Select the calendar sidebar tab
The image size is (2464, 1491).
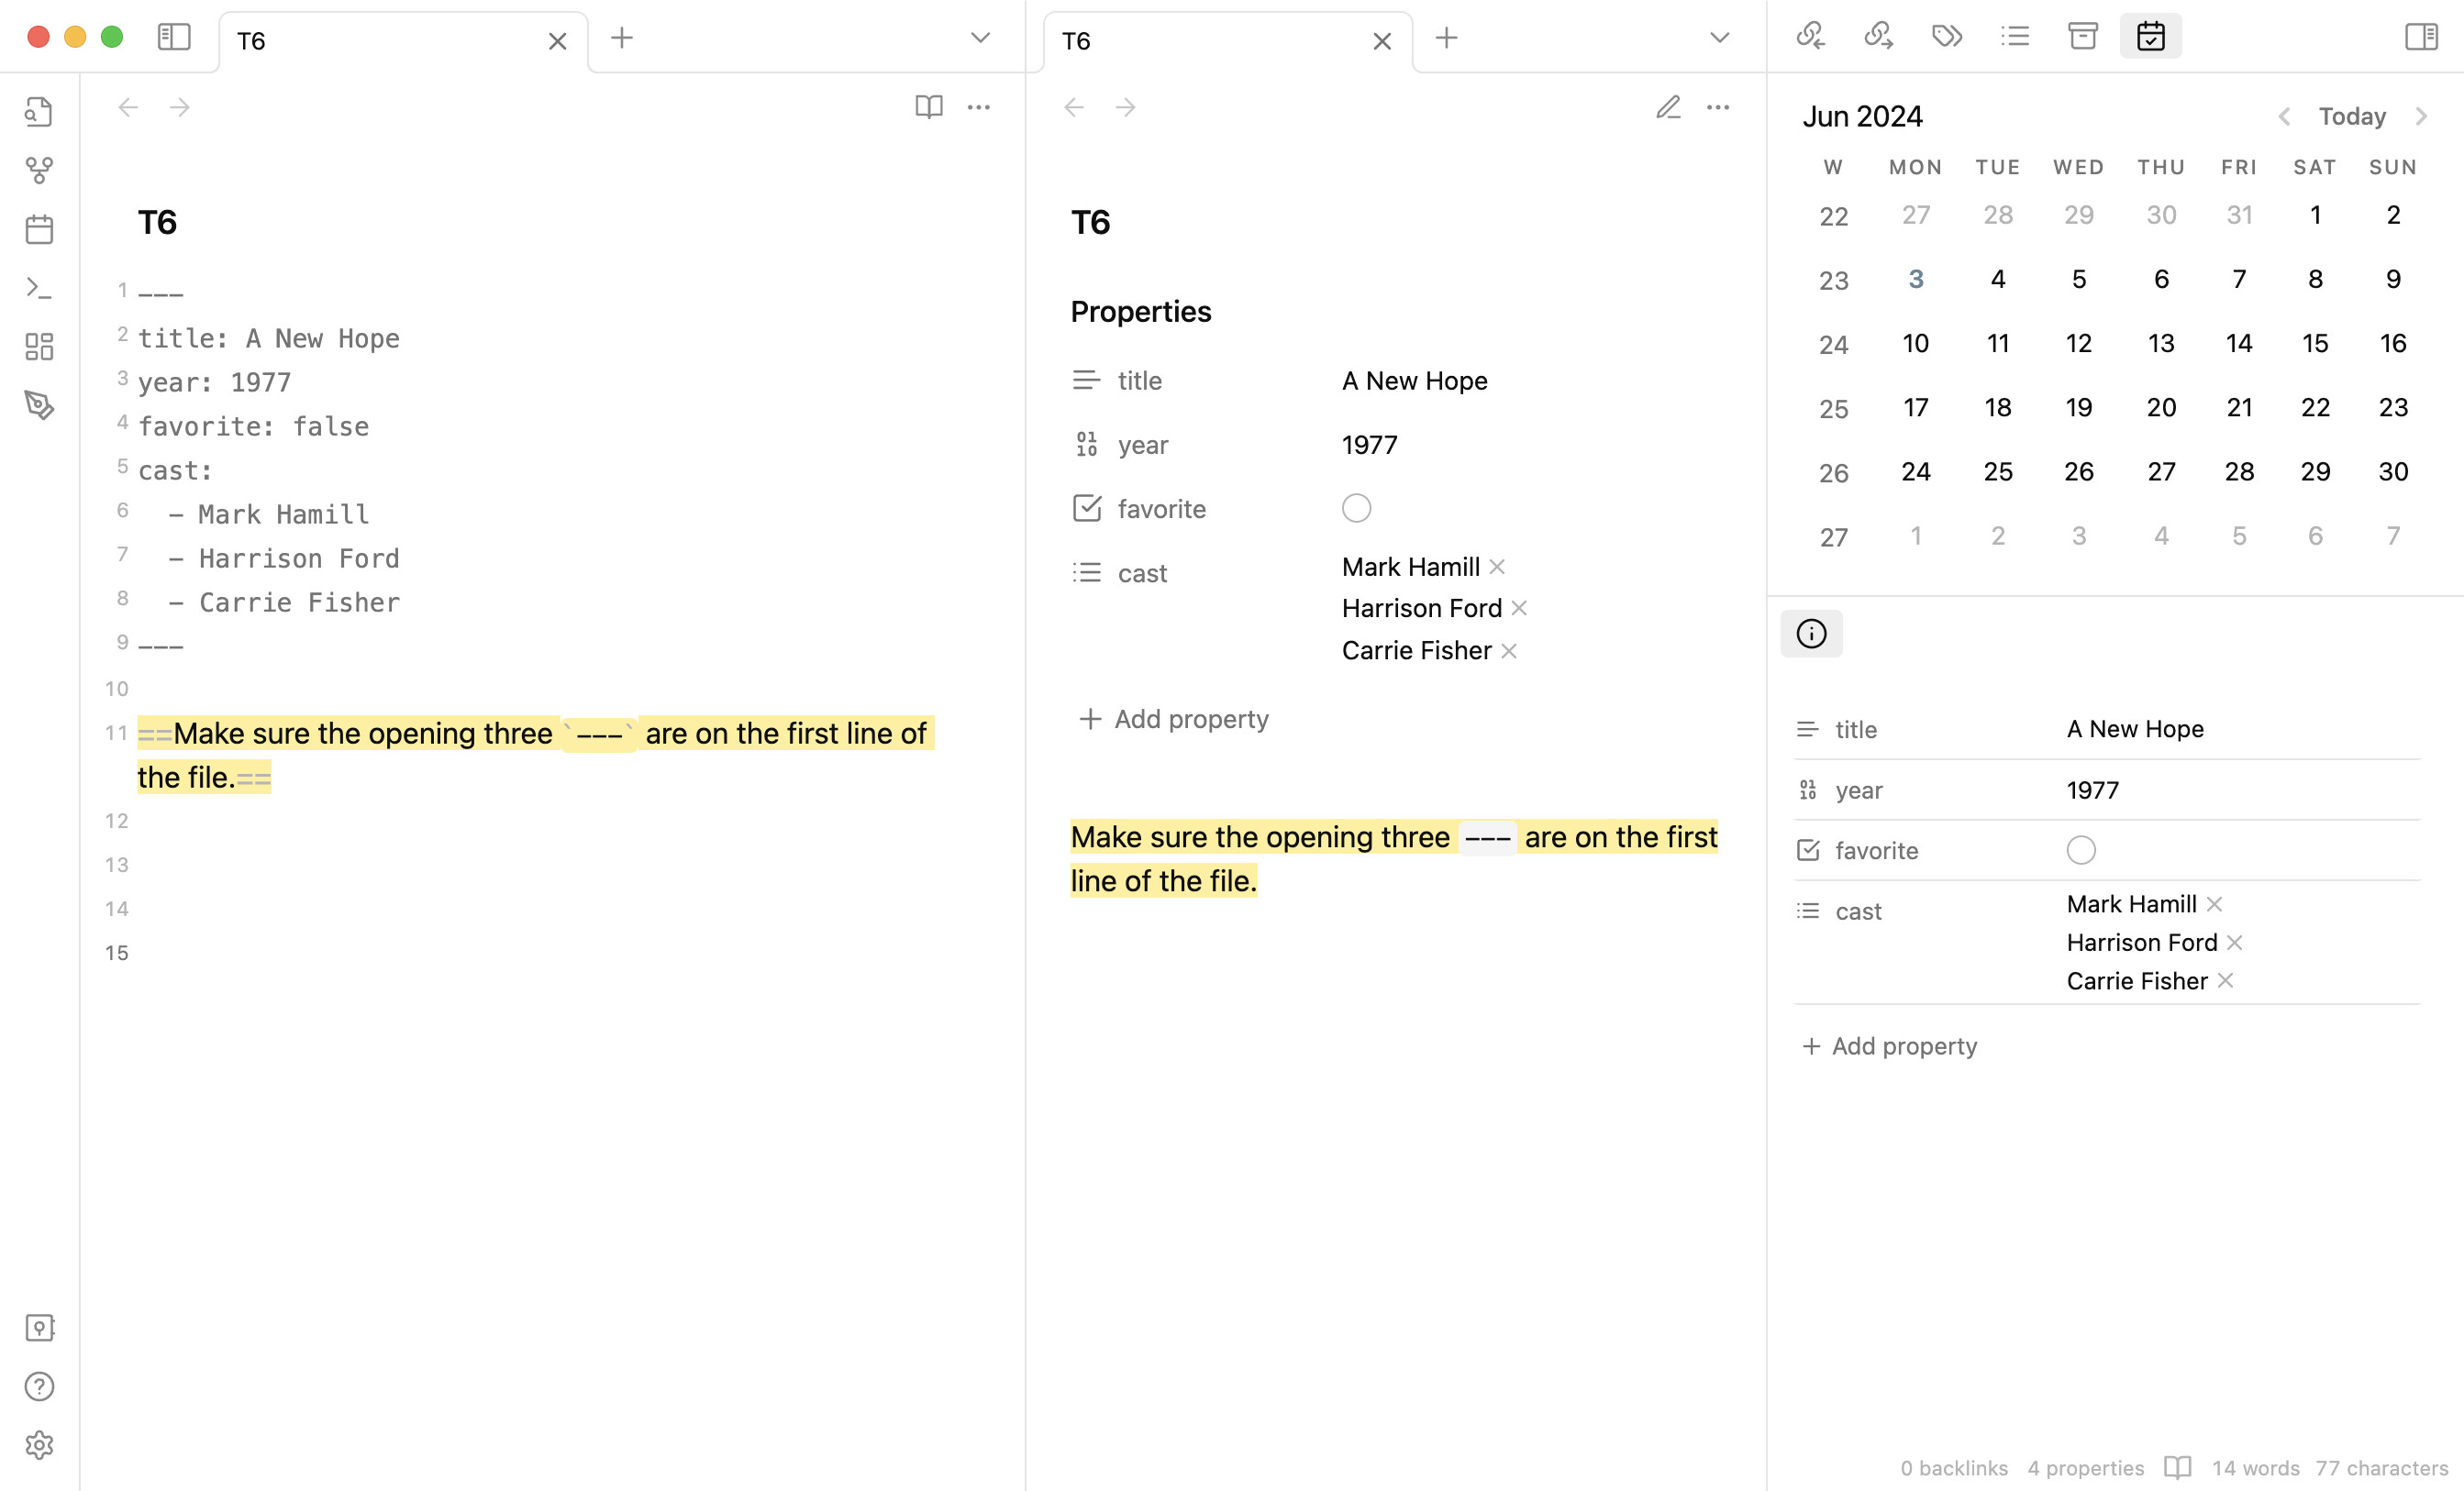[2151, 37]
